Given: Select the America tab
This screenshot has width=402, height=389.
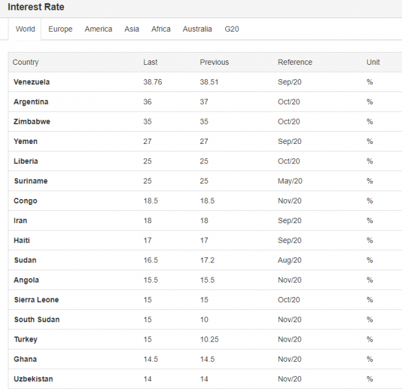Looking at the screenshot, I should [98, 29].
